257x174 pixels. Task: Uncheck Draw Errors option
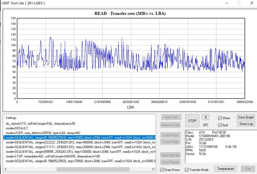point(162,170)
